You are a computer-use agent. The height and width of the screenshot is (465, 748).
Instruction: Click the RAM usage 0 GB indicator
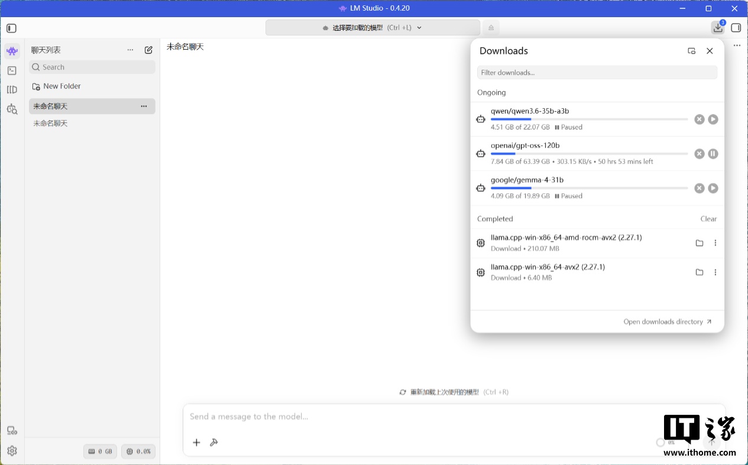click(101, 451)
